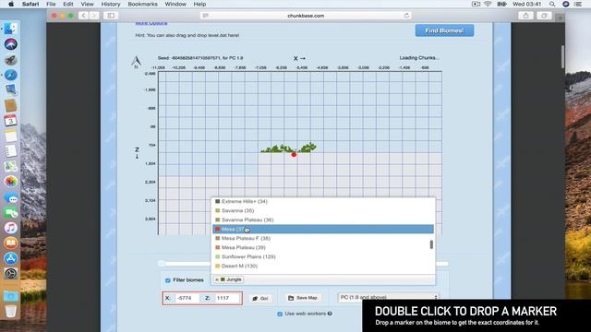Launch Siri from the Dock

coord(10,44)
